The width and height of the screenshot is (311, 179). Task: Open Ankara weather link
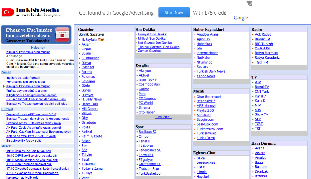260,153
